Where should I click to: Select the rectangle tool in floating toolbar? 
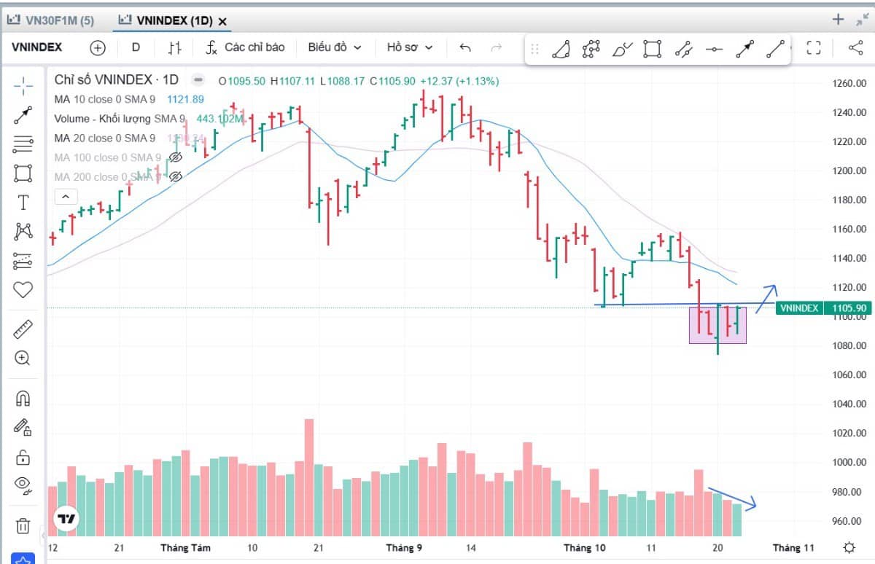click(653, 50)
